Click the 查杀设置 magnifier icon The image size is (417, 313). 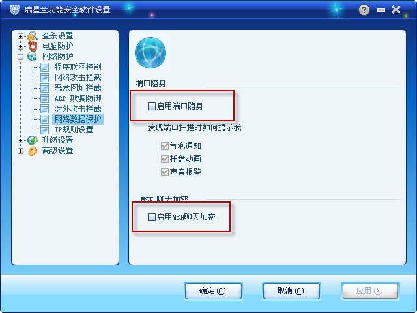click(33, 36)
